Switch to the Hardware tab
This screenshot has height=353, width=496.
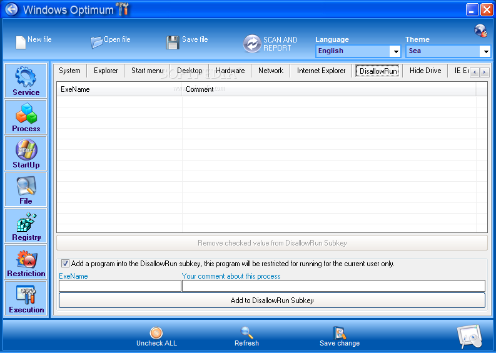pyautogui.click(x=230, y=71)
